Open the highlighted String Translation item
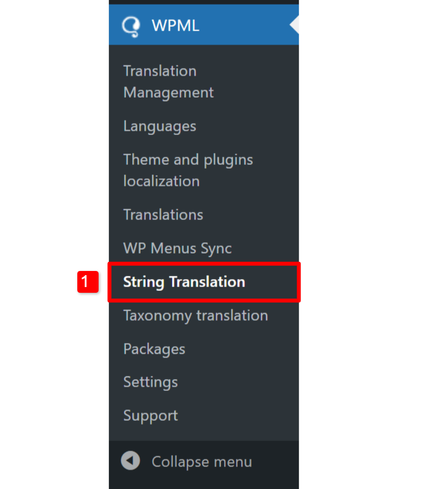 (184, 282)
